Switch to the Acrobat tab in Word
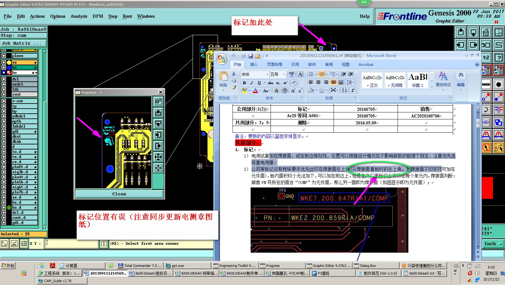Screen dimensions: 505x285 point(366,64)
